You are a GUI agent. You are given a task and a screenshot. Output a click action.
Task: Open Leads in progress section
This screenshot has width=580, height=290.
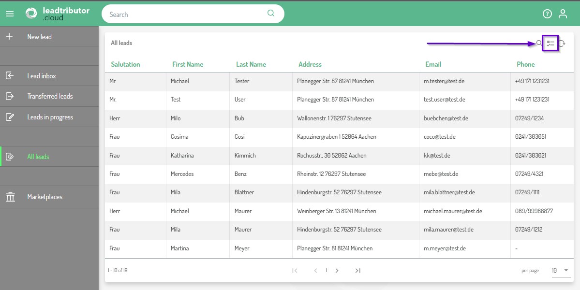50,117
